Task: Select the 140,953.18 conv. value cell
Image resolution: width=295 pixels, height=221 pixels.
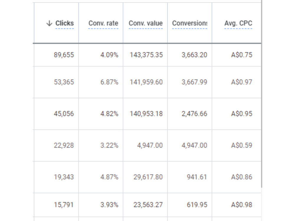Action: [x=145, y=114]
